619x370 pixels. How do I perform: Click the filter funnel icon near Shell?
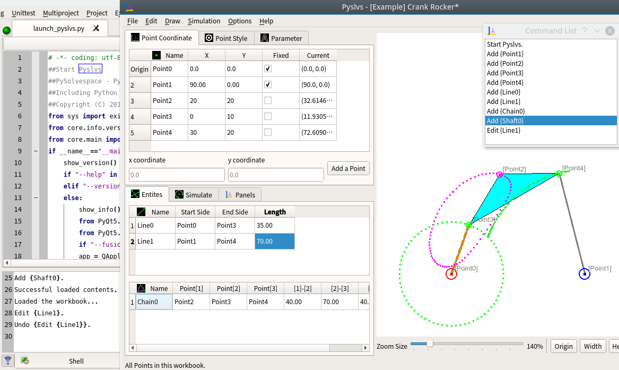[8, 360]
